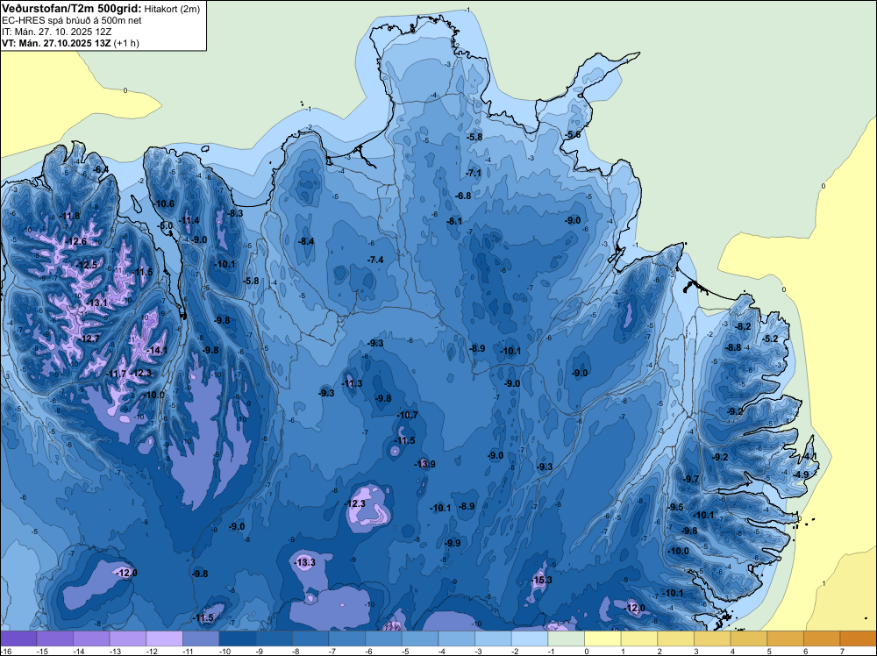Select legend swatch between -10 and -9
Image resolution: width=877 pixels, height=656 pixels.
(x=238, y=638)
